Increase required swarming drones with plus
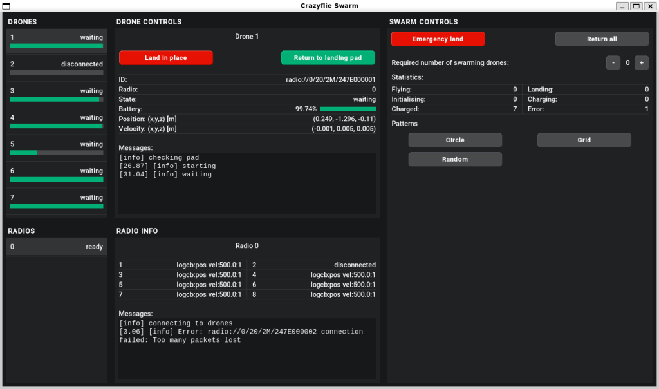This screenshot has height=389, width=659. 642,62
